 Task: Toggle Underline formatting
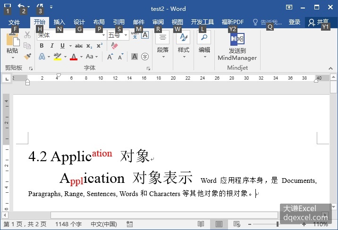click(62, 46)
